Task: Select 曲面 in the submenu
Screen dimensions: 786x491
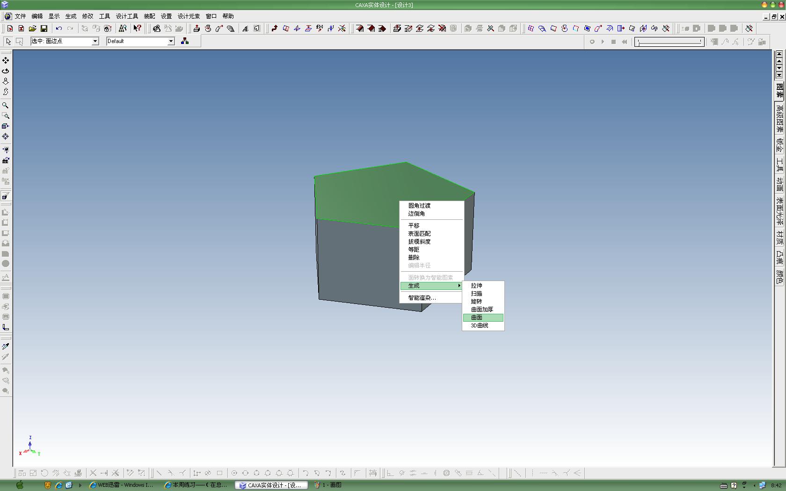Action: coord(483,318)
